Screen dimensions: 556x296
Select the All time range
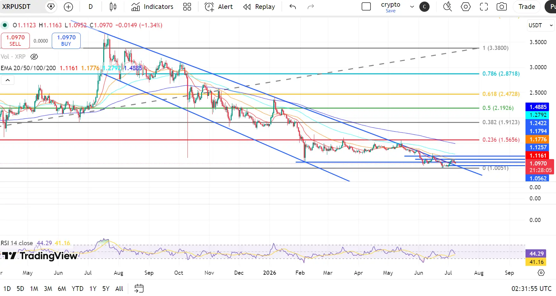119,289
